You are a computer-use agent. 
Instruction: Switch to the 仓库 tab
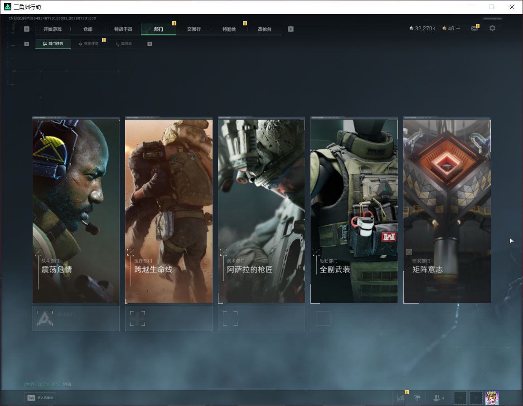pos(88,29)
